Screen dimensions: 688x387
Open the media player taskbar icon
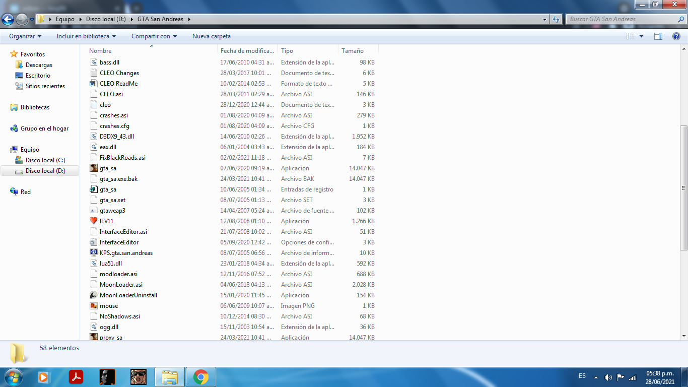[x=44, y=377]
